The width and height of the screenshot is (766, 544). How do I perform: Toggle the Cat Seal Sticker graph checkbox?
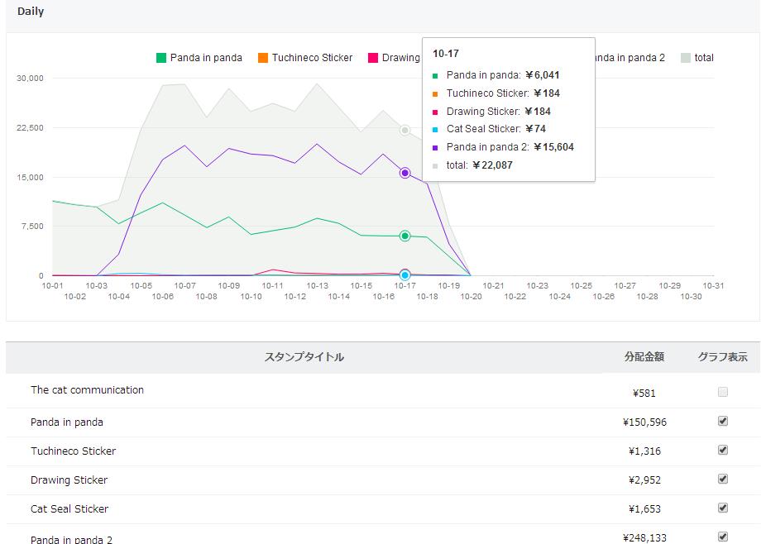click(723, 508)
